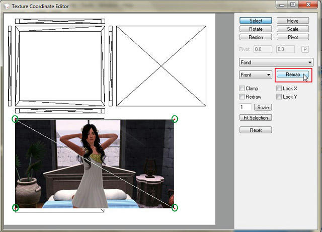The width and height of the screenshot is (322, 232).
Task: Maximize the Texture Coordinate Editor window
Action: point(293,5)
